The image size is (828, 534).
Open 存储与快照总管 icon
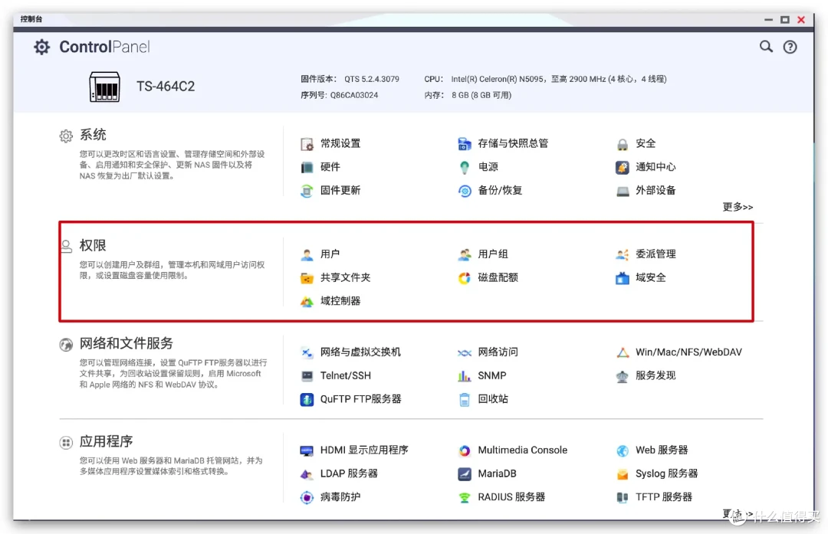coord(464,143)
